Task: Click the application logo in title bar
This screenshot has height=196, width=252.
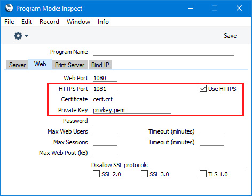Action: point(9,8)
